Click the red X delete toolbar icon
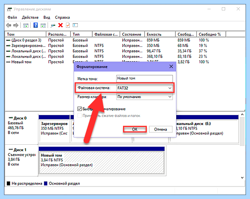Screen dimensions: 250x199 click(x=60, y=25)
